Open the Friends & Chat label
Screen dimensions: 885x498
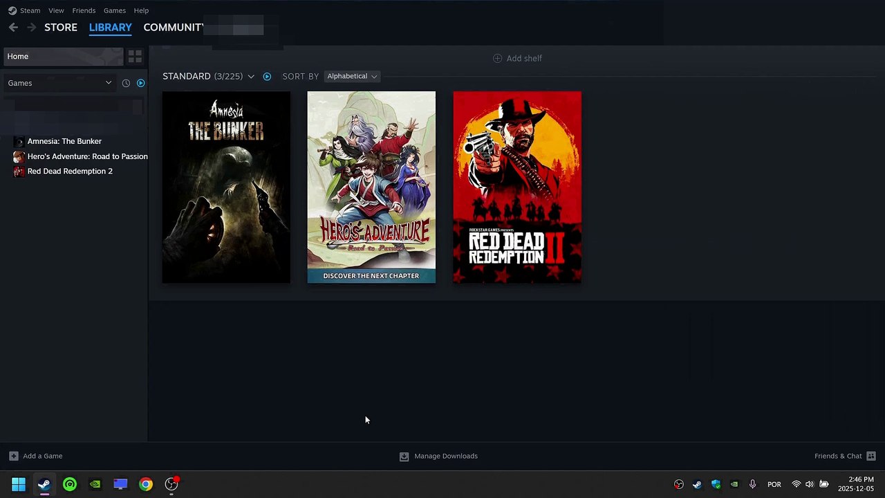(838, 456)
